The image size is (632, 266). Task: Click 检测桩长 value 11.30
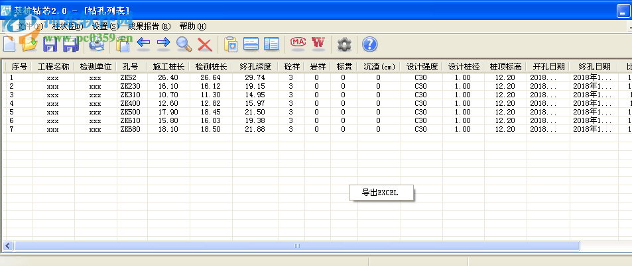[x=211, y=95]
